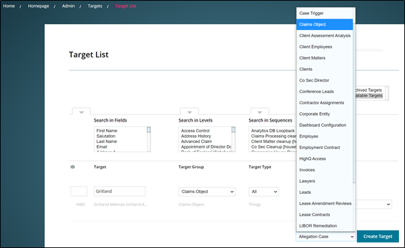The height and width of the screenshot is (248, 405).
Task: Click the Target Group column header
Action: point(191,167)
